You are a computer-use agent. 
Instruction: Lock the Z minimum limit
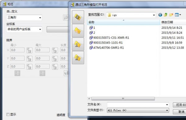[x=29, y=66]
